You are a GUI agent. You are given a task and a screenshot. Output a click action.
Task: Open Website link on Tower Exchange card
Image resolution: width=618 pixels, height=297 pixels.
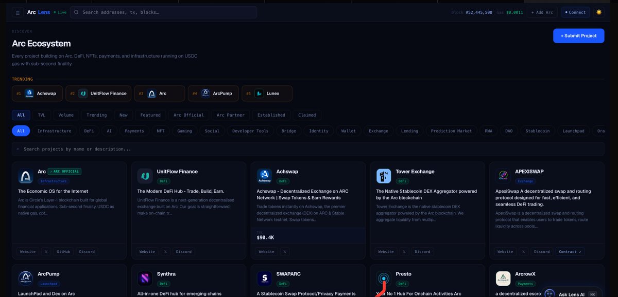point(386,252)
